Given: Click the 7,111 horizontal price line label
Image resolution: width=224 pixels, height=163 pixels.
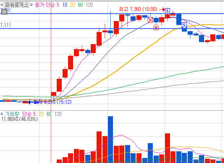Looking at the screenshot, I should [x=5, y=25].
